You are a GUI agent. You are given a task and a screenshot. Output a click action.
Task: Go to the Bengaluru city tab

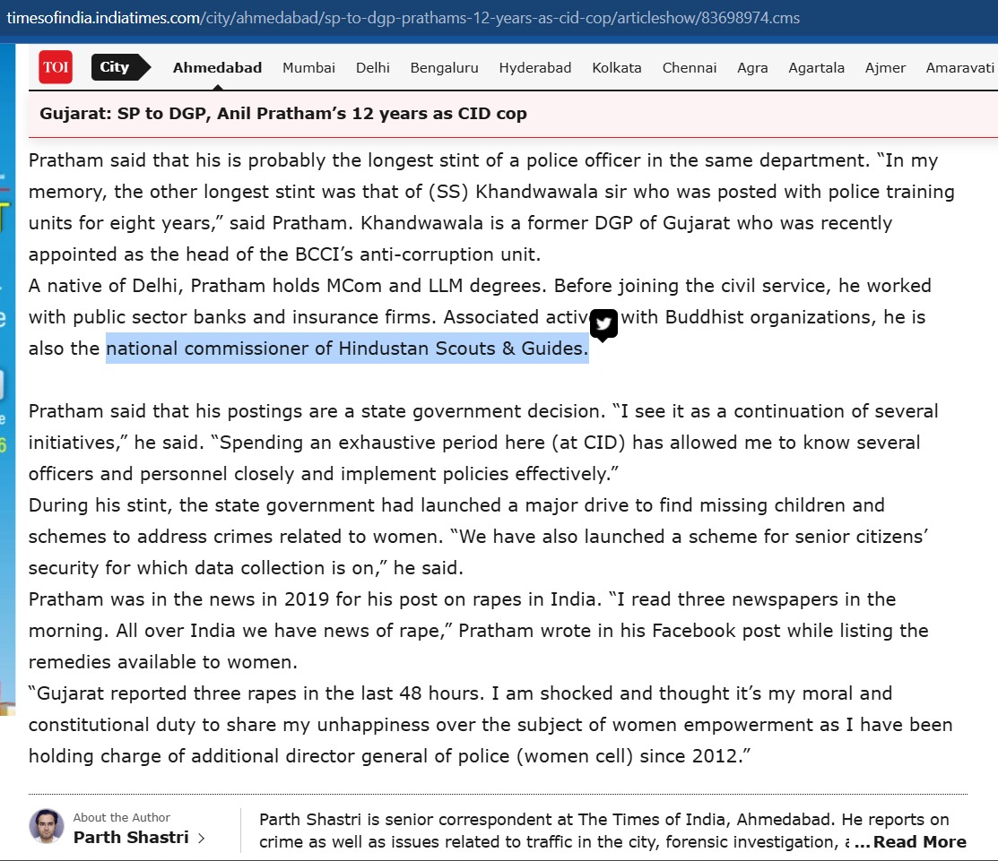(444, 67)
